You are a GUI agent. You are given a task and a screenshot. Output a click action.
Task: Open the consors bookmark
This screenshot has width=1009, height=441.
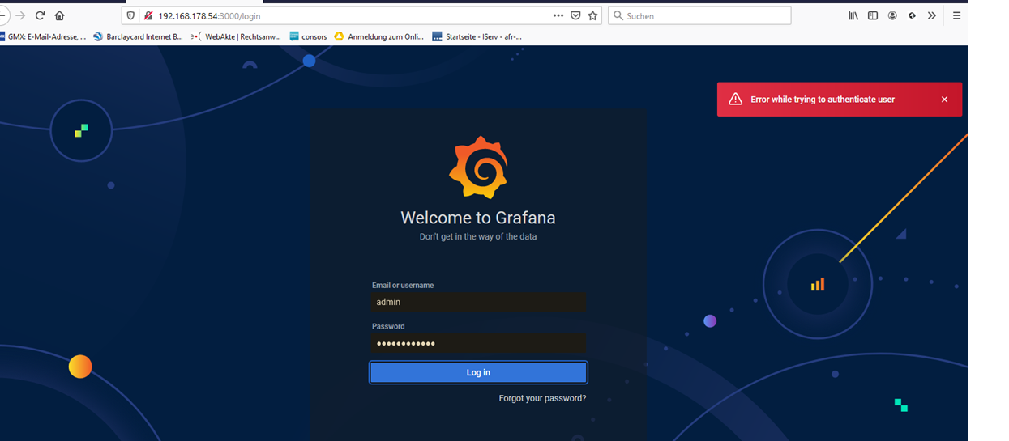tap(308, 36)
